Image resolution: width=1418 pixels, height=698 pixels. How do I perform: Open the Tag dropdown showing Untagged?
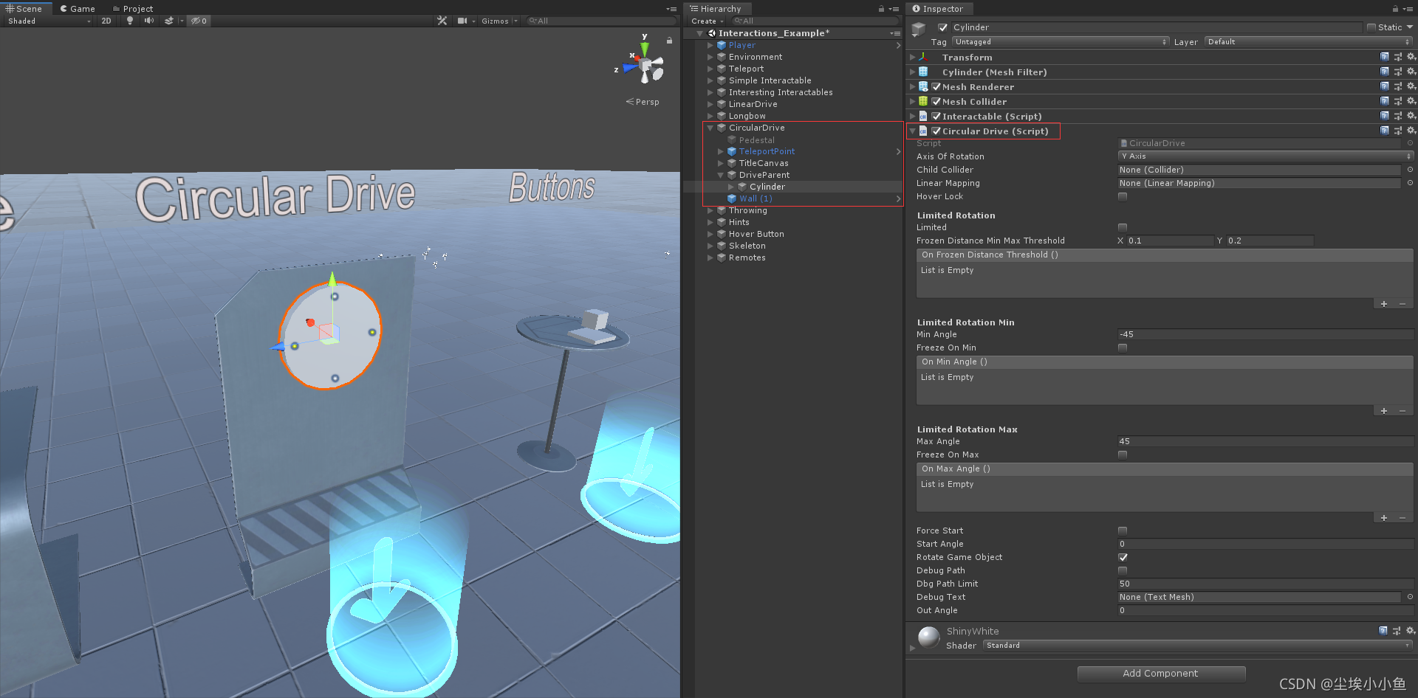(x=1061, y=42)
